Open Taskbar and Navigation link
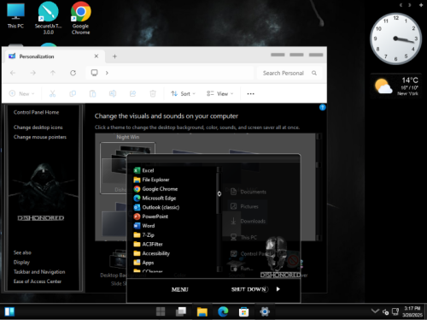Image resolution: width=427 pixels, height=320 pixels. [39, 272]
